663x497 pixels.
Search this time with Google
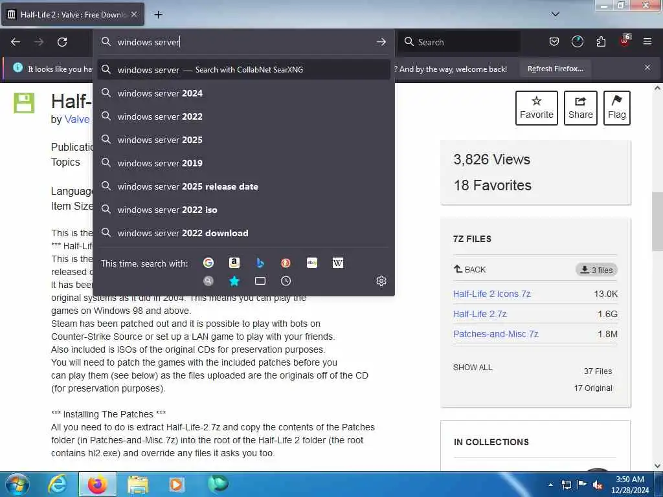tap(208, 263)
